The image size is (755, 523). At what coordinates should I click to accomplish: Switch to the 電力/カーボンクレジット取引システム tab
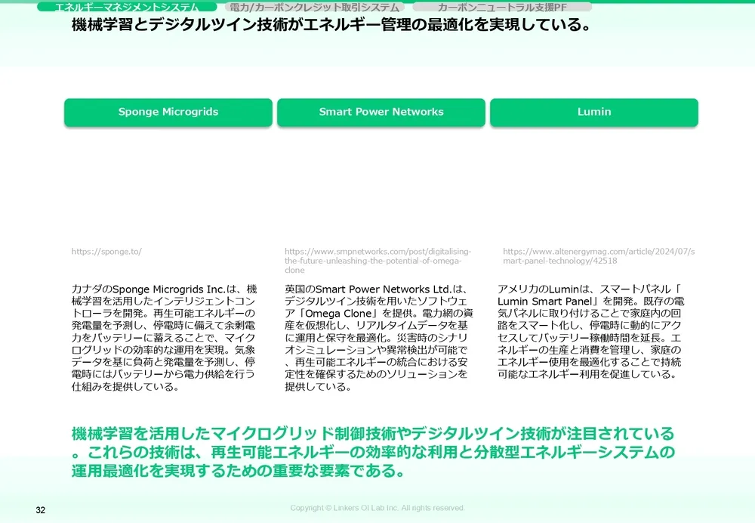pyautogui.click(x=313, y=6)
